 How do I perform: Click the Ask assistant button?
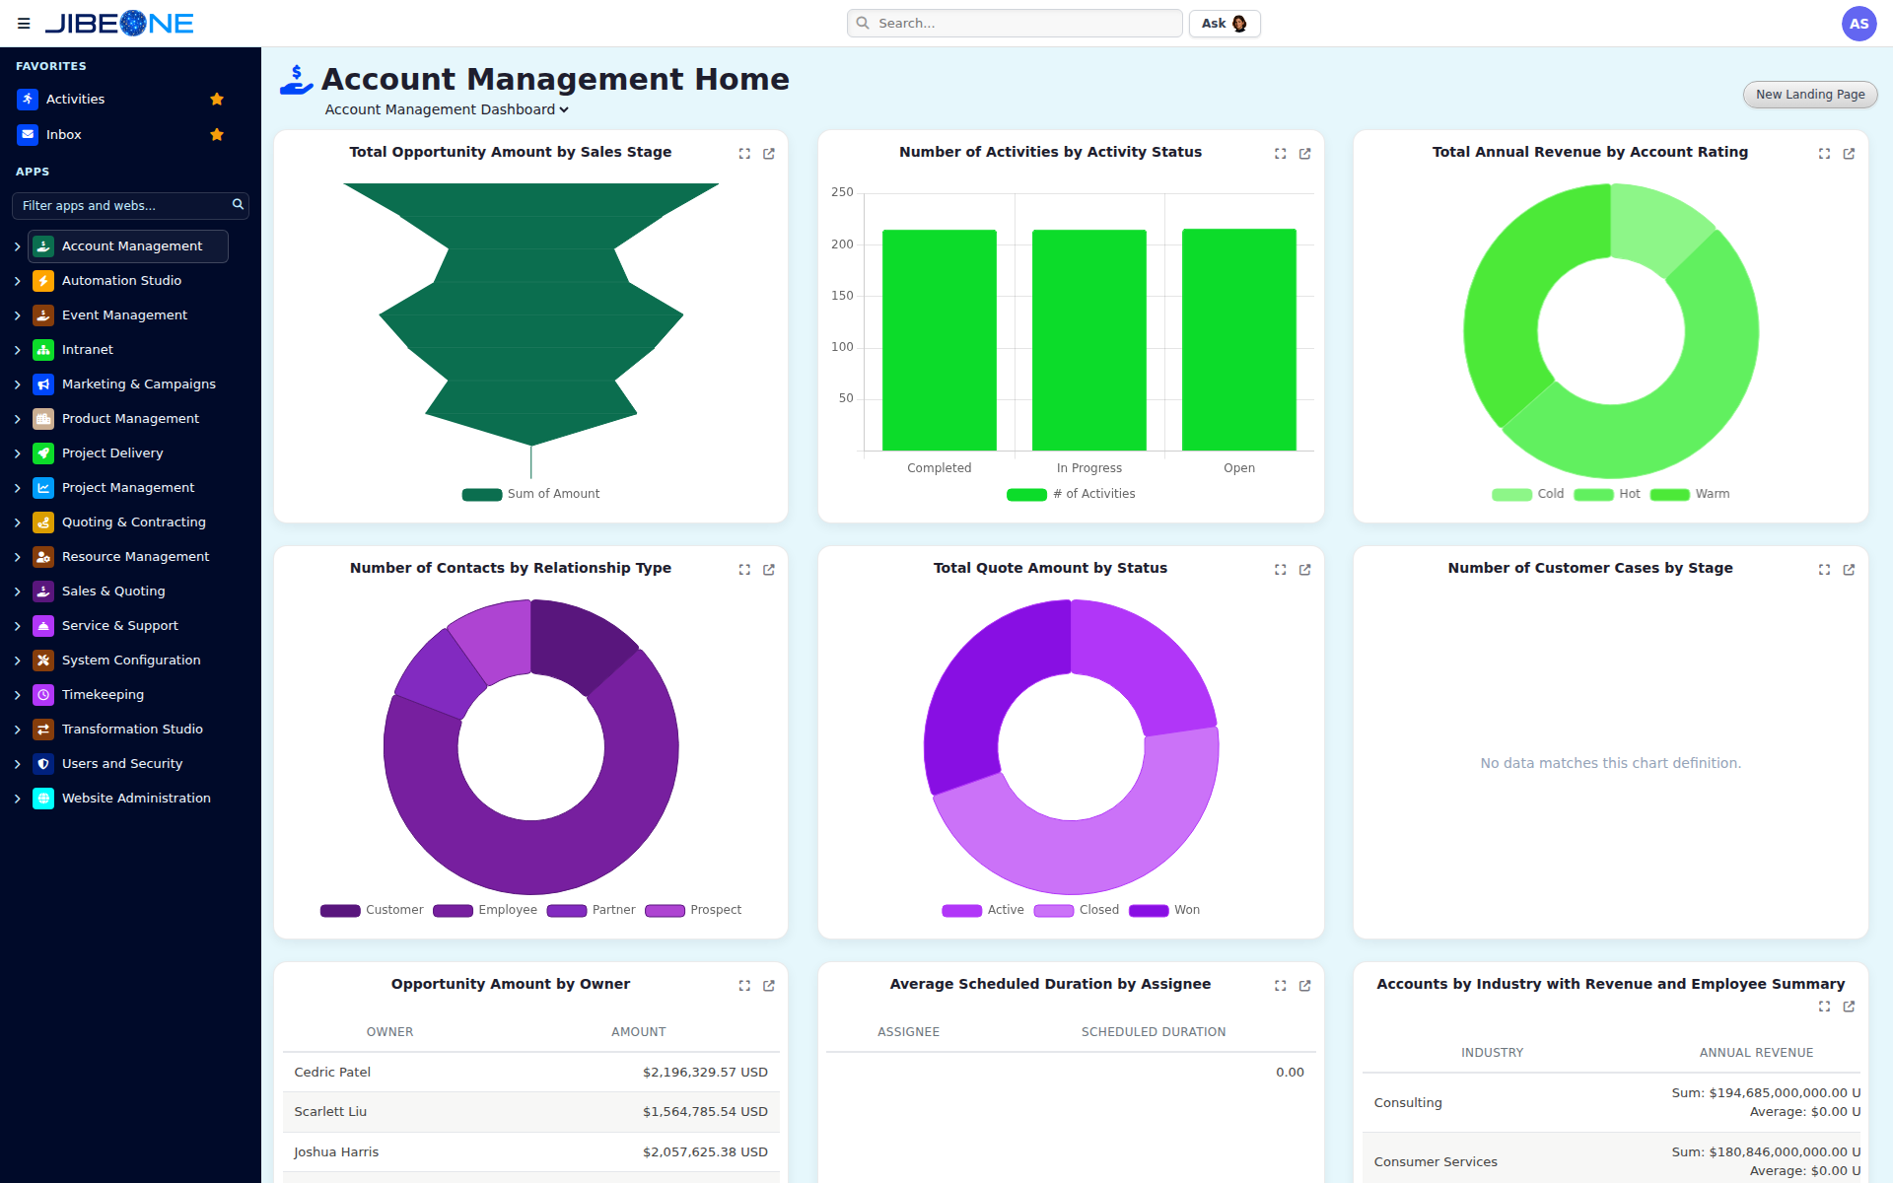tap(1225, 24)
